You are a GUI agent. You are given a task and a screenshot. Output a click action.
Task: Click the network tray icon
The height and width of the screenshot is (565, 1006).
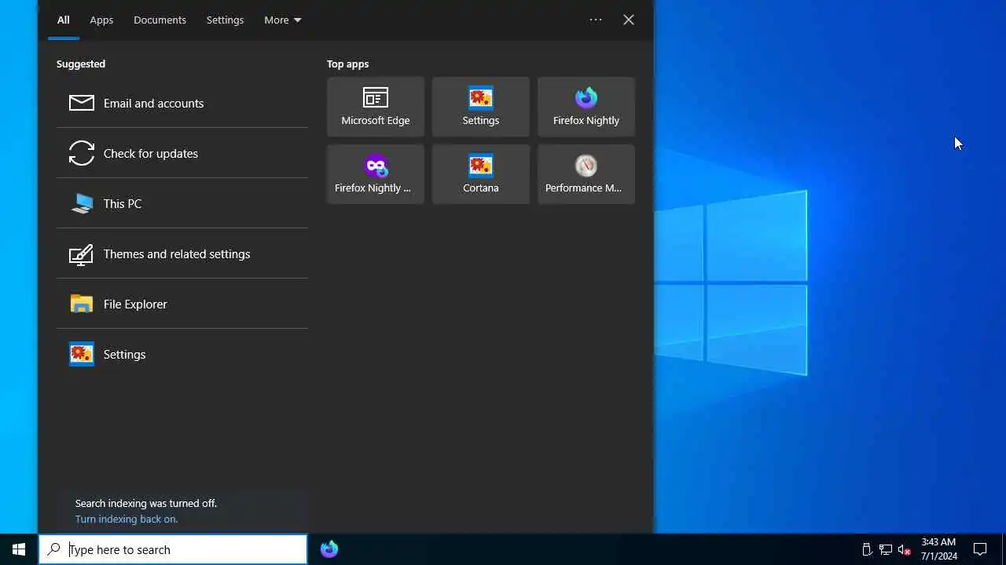click(885, 549)
